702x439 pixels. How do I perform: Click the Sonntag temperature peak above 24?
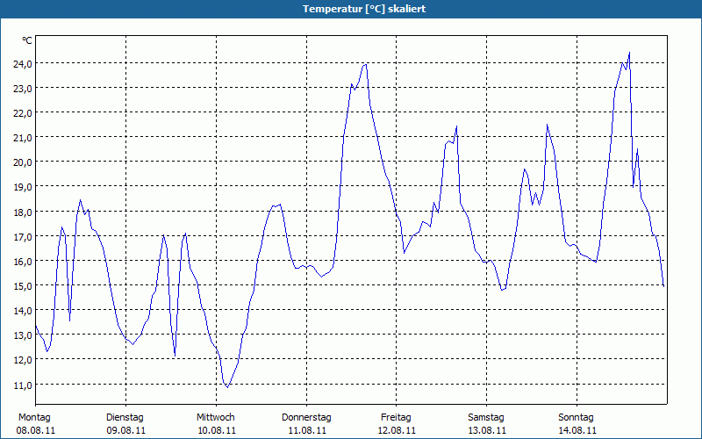(629, 53)
